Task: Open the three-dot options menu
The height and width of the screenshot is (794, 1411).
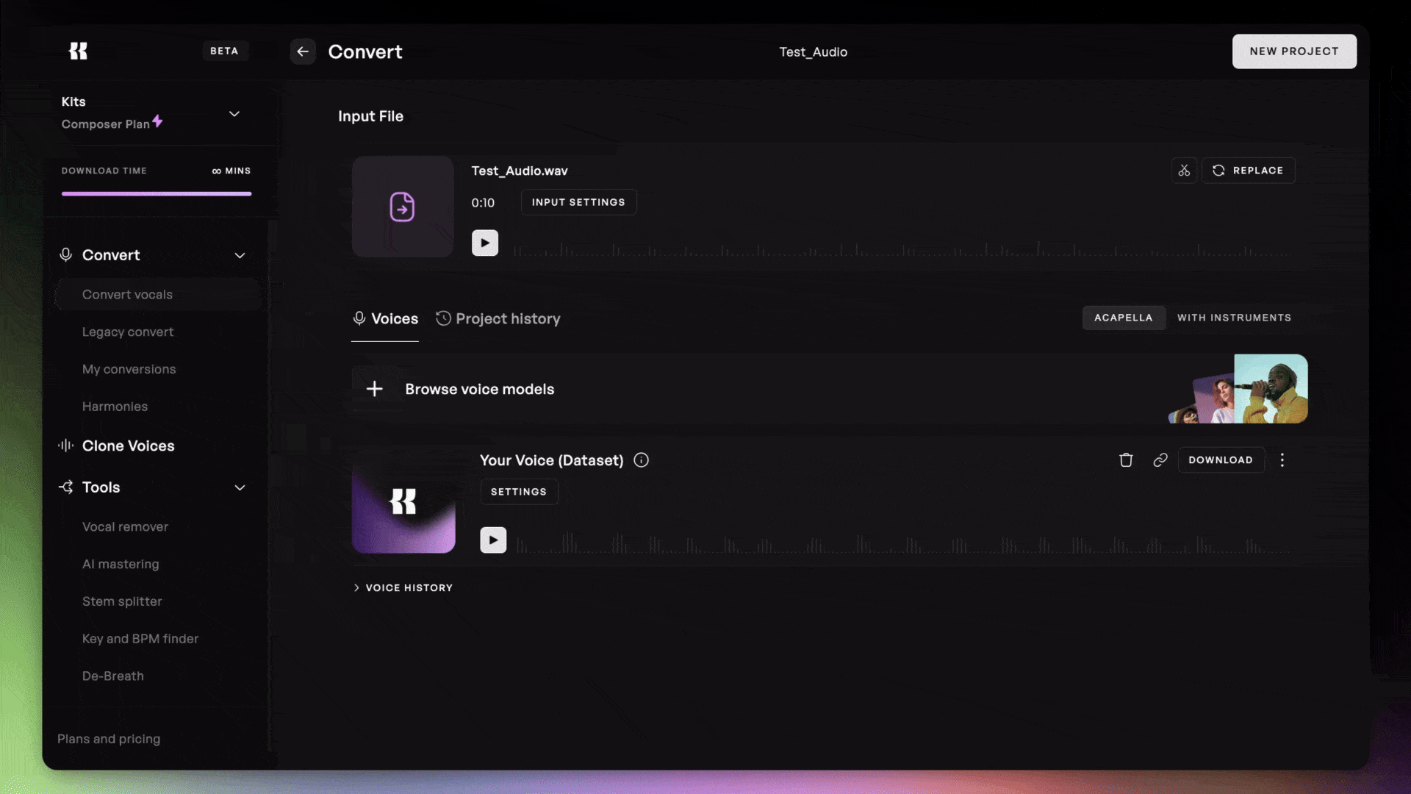Action: pos(1282,460)
